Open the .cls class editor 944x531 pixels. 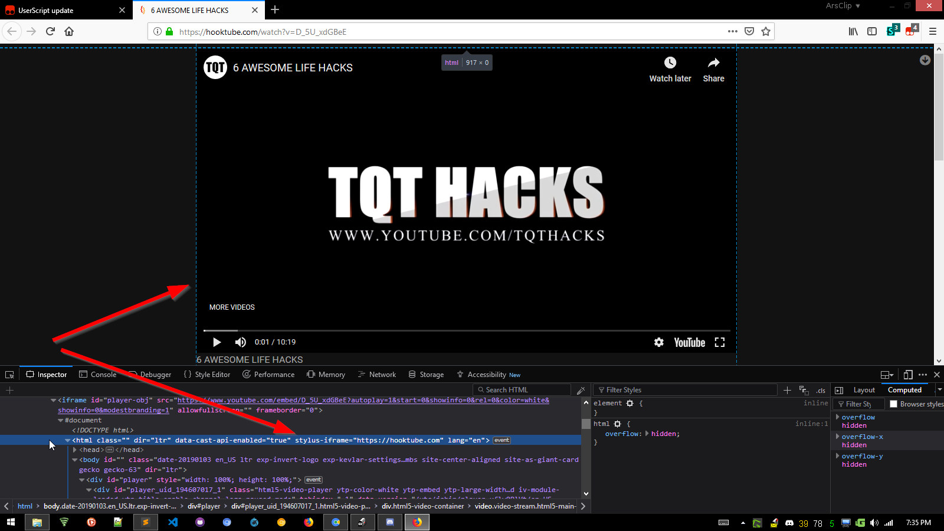[x=821, y=390]
